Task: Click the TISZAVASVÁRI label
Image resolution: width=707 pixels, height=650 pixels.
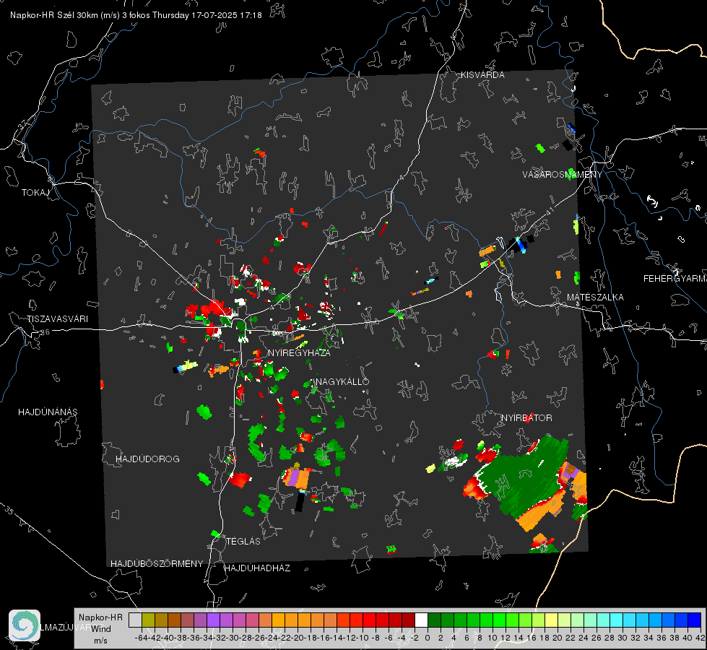Action: (x=57, y=319)
